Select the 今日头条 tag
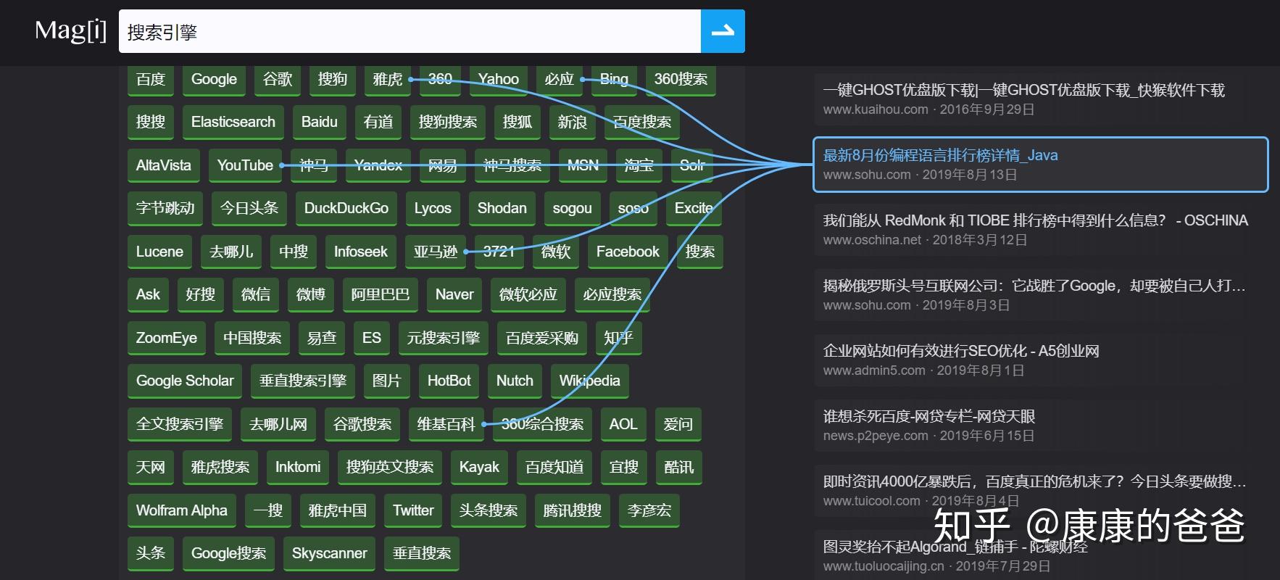This screenshot has width=1280, height=580. tap(249, 209)
